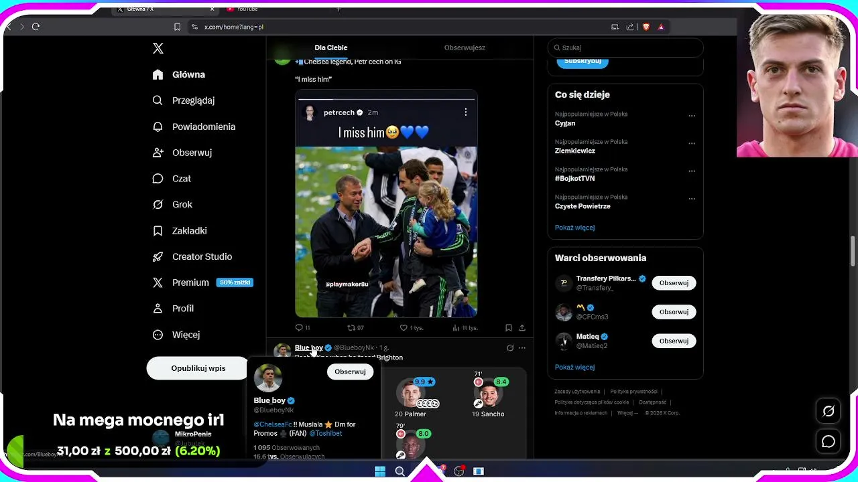858x482 pixels.
Task: Open options for the #BojkotTVN trend
Action: tap(692, 171)
